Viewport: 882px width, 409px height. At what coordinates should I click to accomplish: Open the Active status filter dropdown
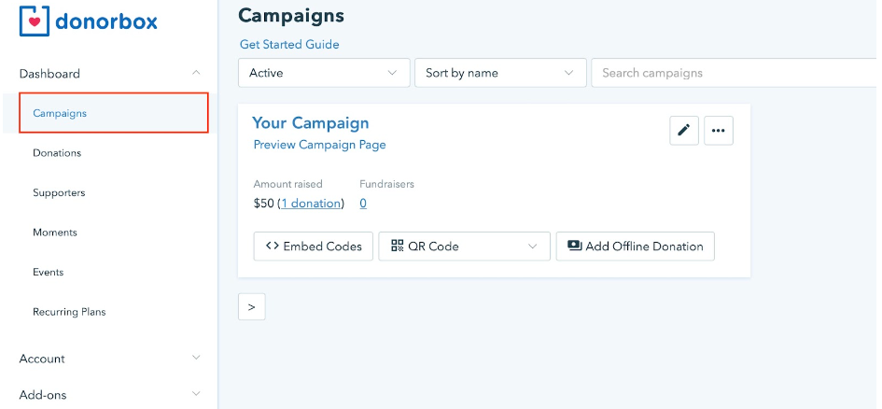pos(324,73)
